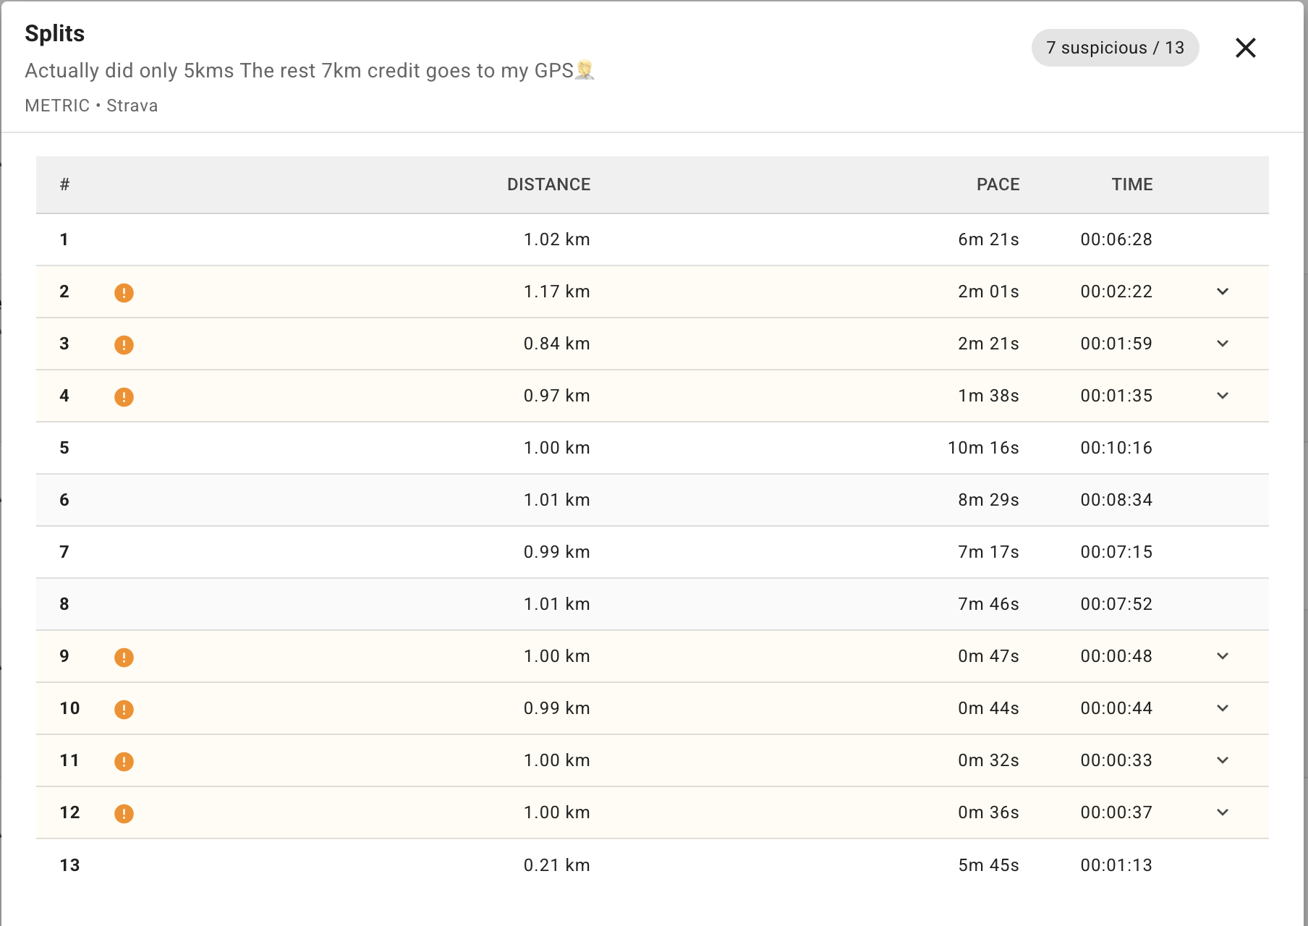Expand split 3 details chevron

pyautogui.click(x=1223, y=344)
